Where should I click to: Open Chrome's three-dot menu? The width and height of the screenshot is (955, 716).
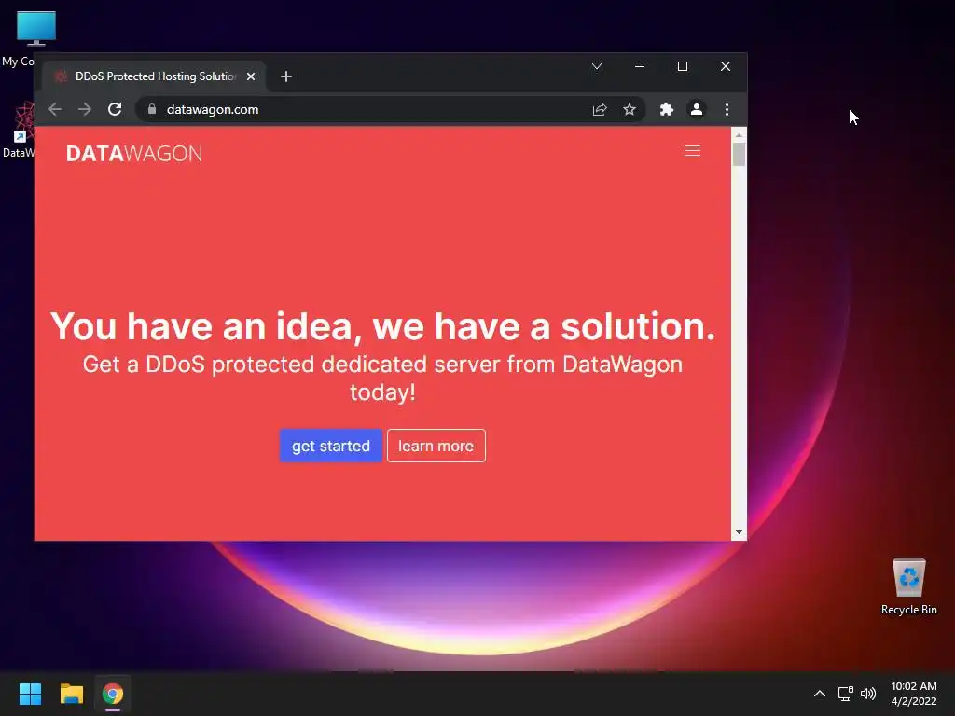727,110
